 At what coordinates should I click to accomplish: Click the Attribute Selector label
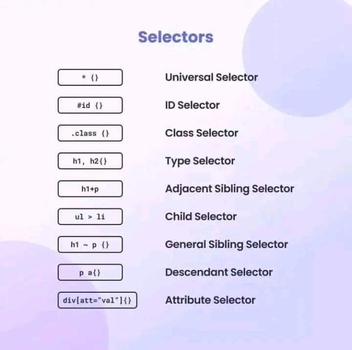point(210,301)
